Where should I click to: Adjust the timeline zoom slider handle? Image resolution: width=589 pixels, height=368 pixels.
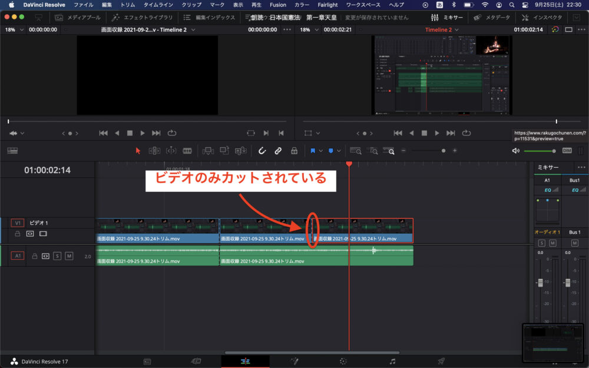(x=444, y=151)
